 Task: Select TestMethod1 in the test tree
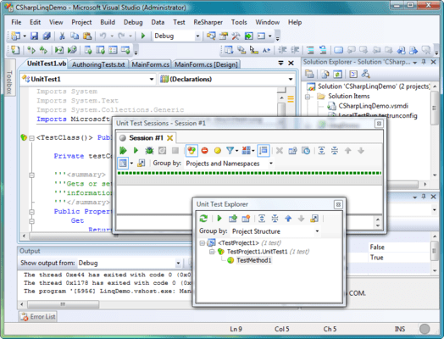(253, 260)
